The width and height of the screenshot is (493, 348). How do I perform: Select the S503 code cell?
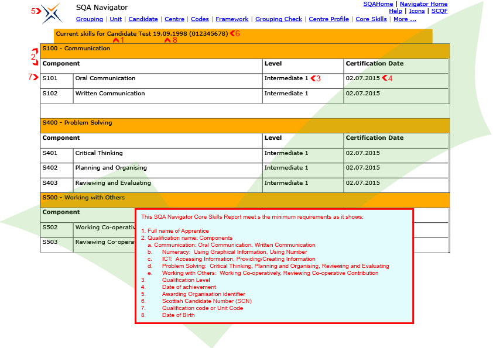pos(57,245)
